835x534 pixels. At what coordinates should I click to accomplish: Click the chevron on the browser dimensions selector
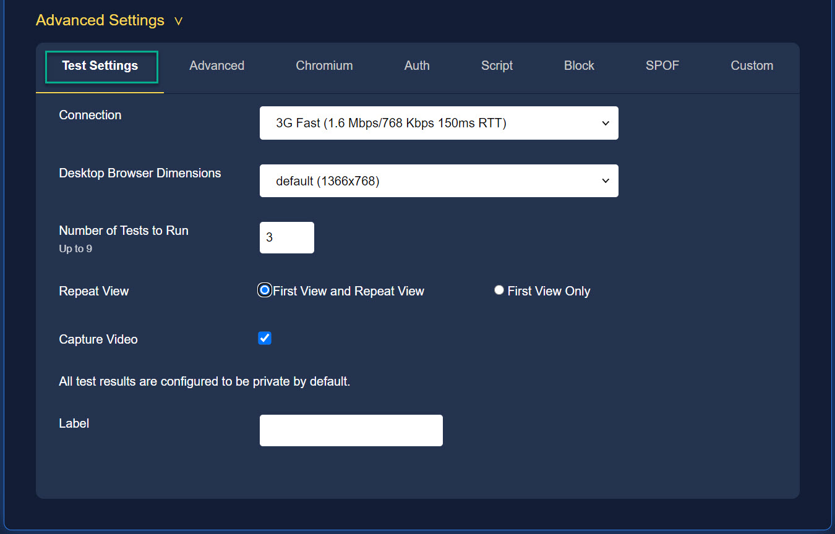pos(605,180)
